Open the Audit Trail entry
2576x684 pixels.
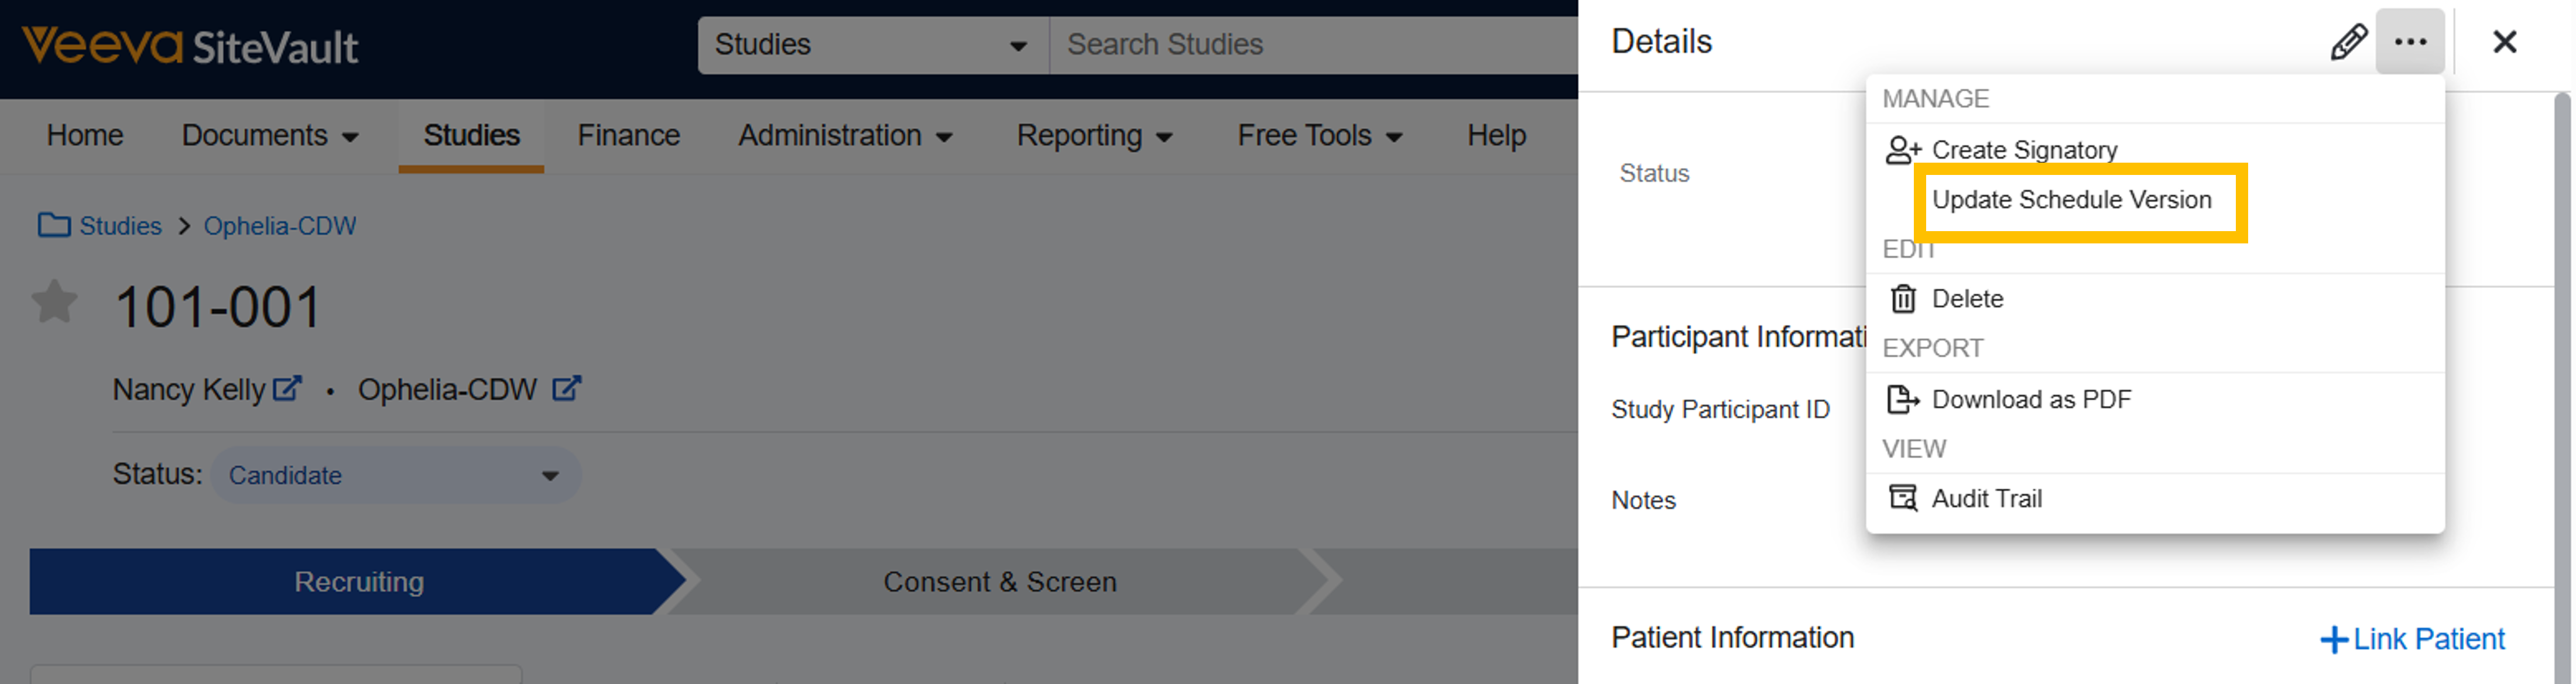pos(1985,498)
